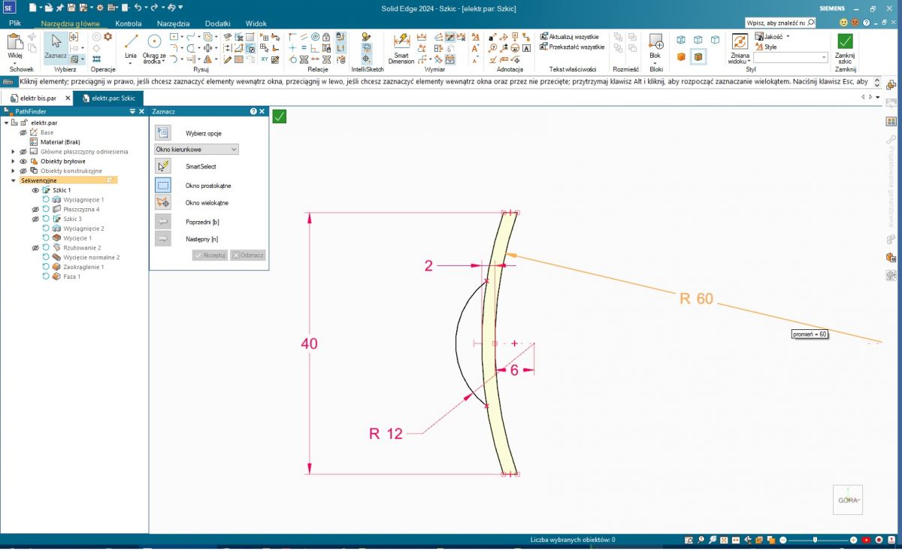Click the Poprzedni [b] arrow icon
The image size is (902, 551).
point(163,222)
